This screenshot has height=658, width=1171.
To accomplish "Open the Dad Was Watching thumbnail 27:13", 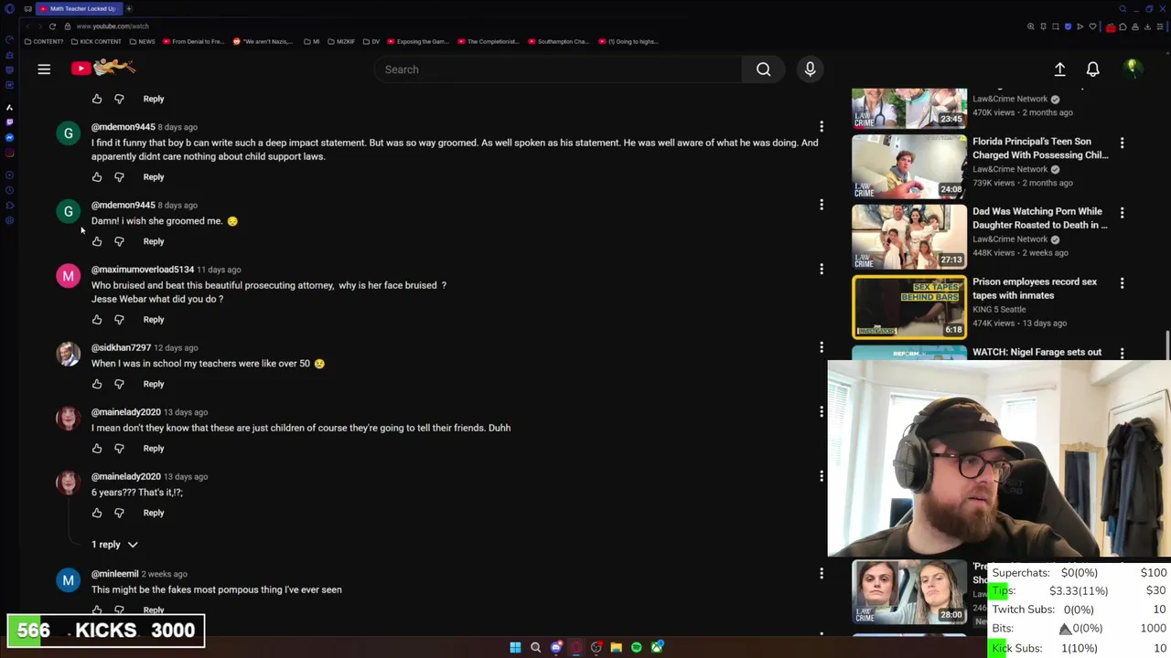I will click(908, 237).
